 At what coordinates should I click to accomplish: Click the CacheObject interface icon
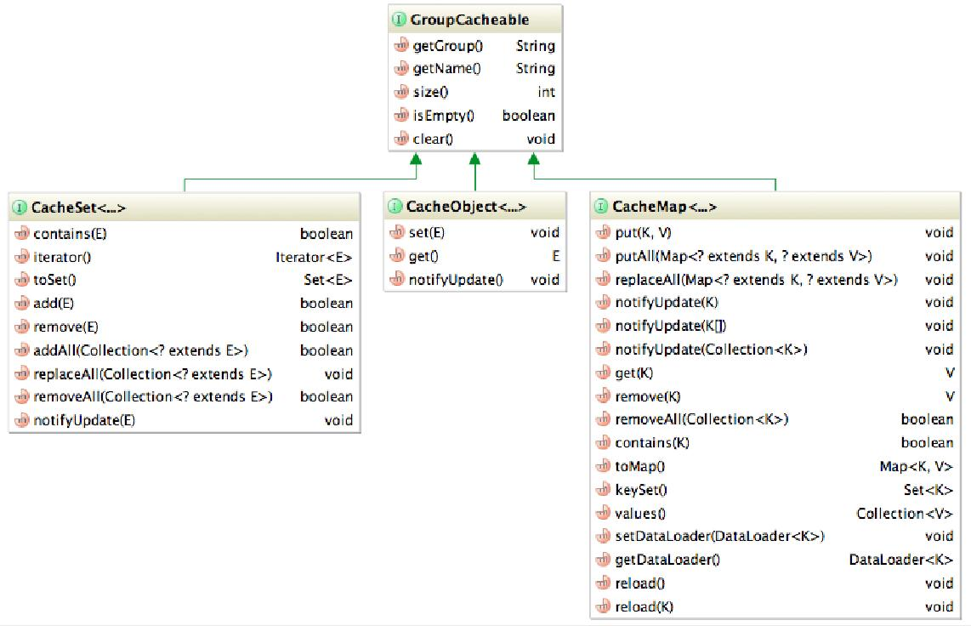[395, 207]
